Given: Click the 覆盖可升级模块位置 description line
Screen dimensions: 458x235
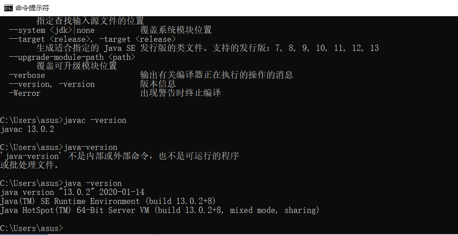Looking at the screenshot, I should pos(77,66).
